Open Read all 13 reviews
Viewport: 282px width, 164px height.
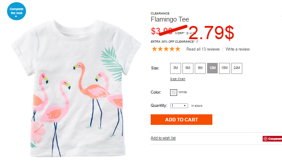203,49
